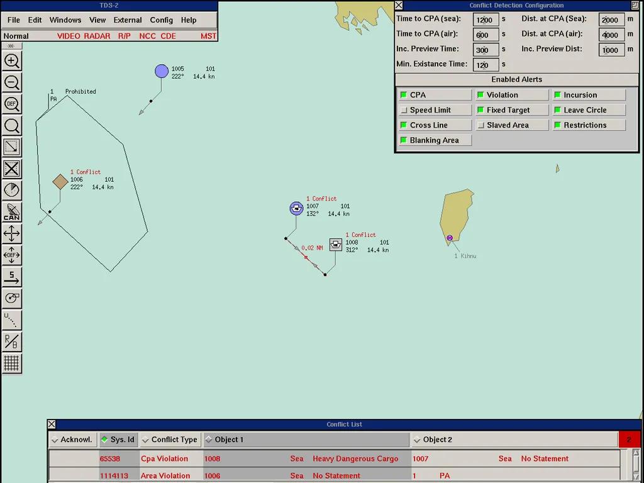Open the Config menu

[x=161, y=20]
